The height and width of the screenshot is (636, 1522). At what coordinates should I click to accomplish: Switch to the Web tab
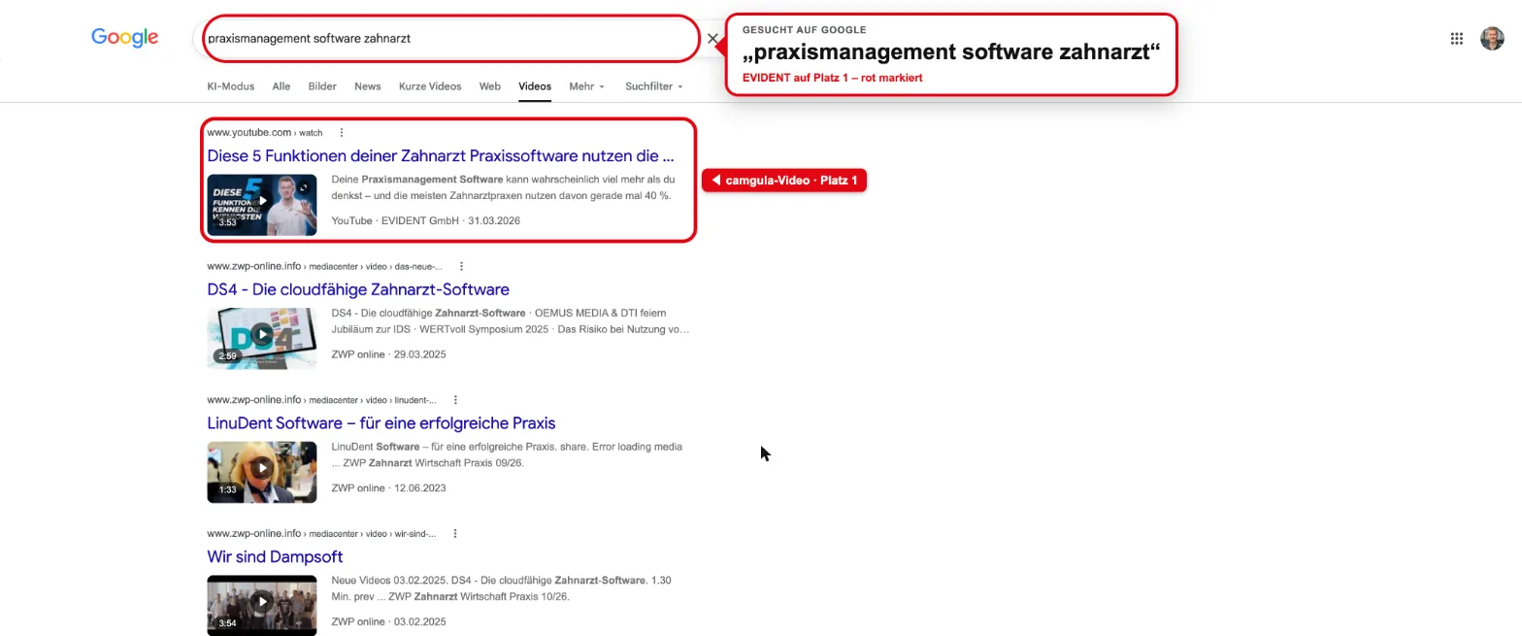coord(490,86)
